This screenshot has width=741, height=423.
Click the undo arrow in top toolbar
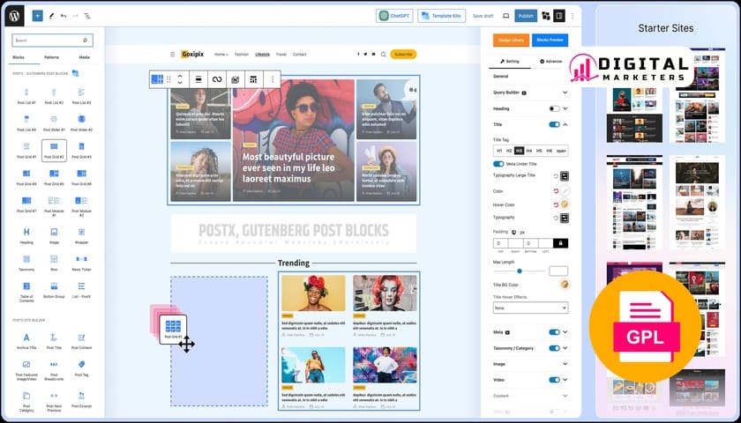pyautogui.click(x=63, y=16)
